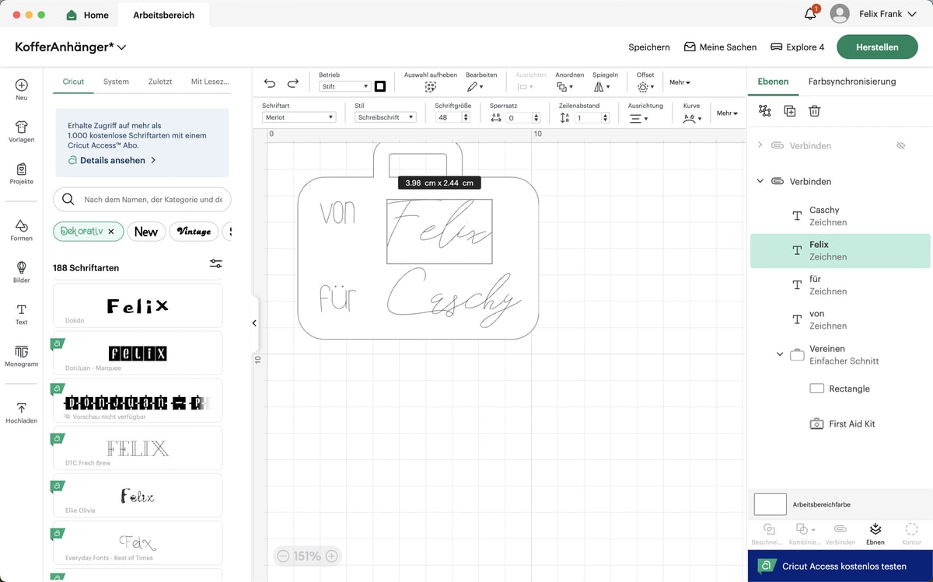Switch to the Farbsynchronisierung tab
933x582 pixels.
tap(851, 81)
